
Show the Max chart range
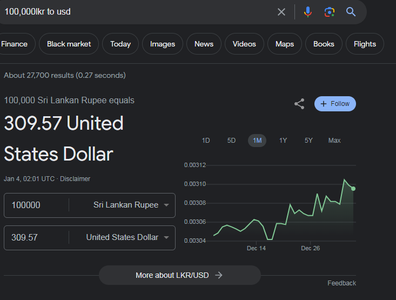tap(334, 141)
